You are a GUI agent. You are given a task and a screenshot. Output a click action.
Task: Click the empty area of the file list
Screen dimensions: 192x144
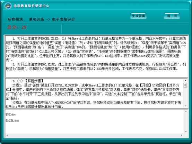pyautogui.click(x=94, y=128)
